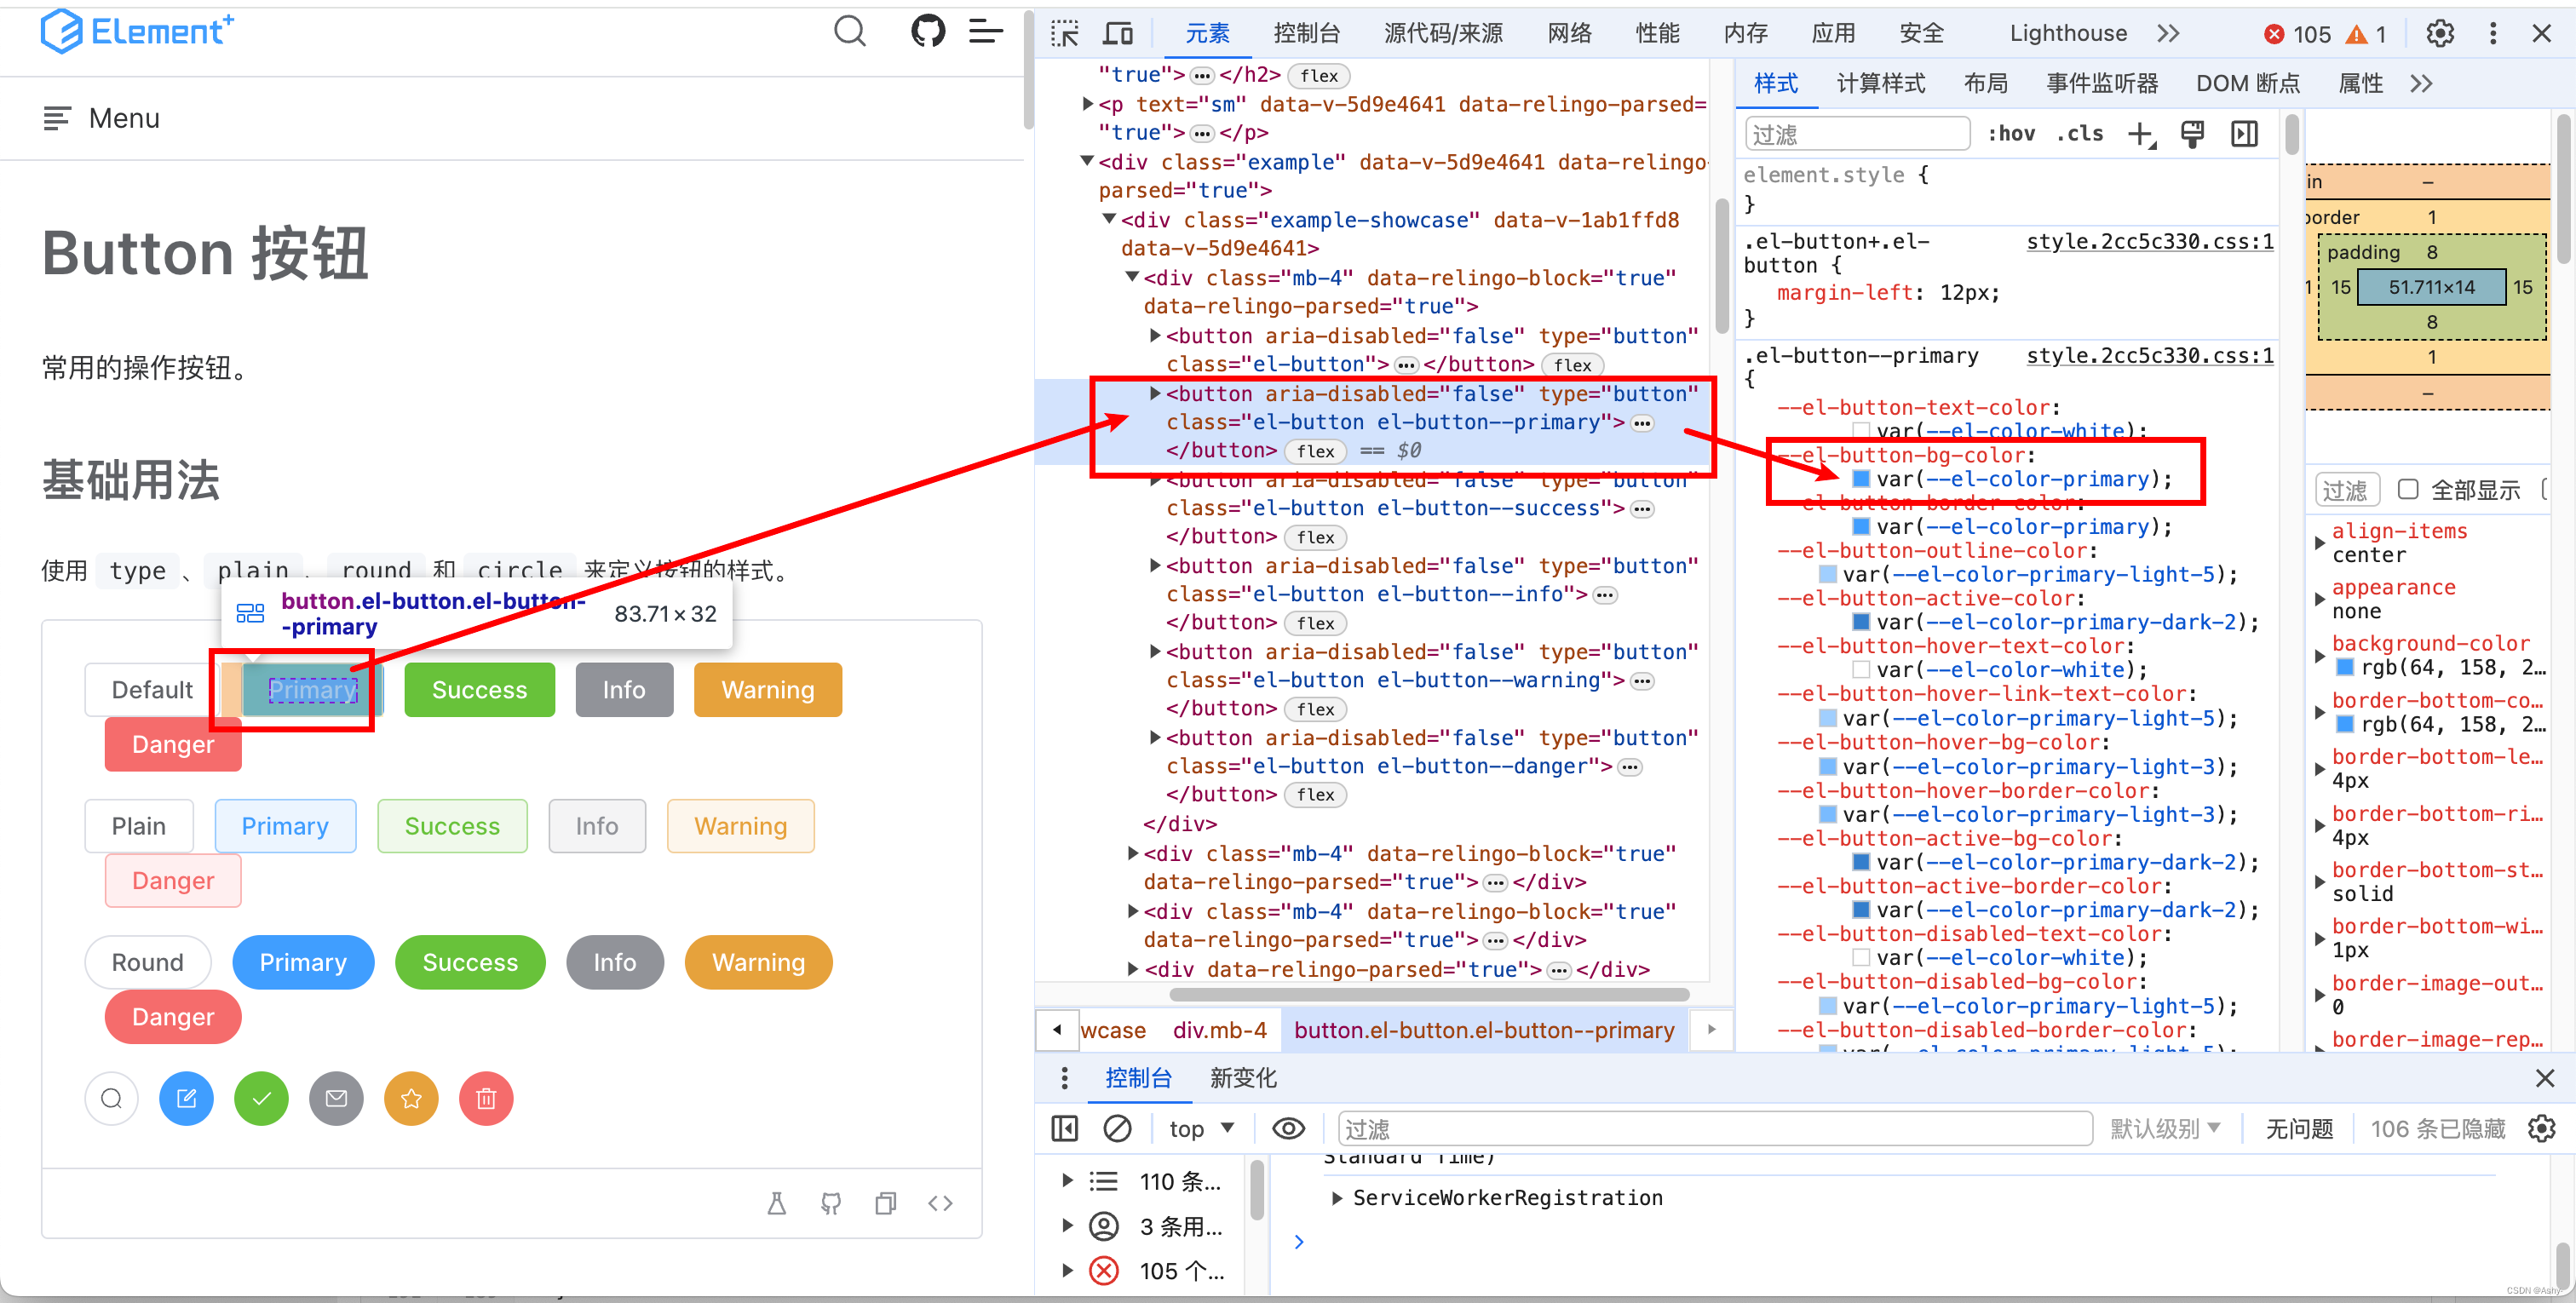The width and height of the screenshot is (2576, 1303).
Task: Open DevTools settings gear
Action: 2439,34
